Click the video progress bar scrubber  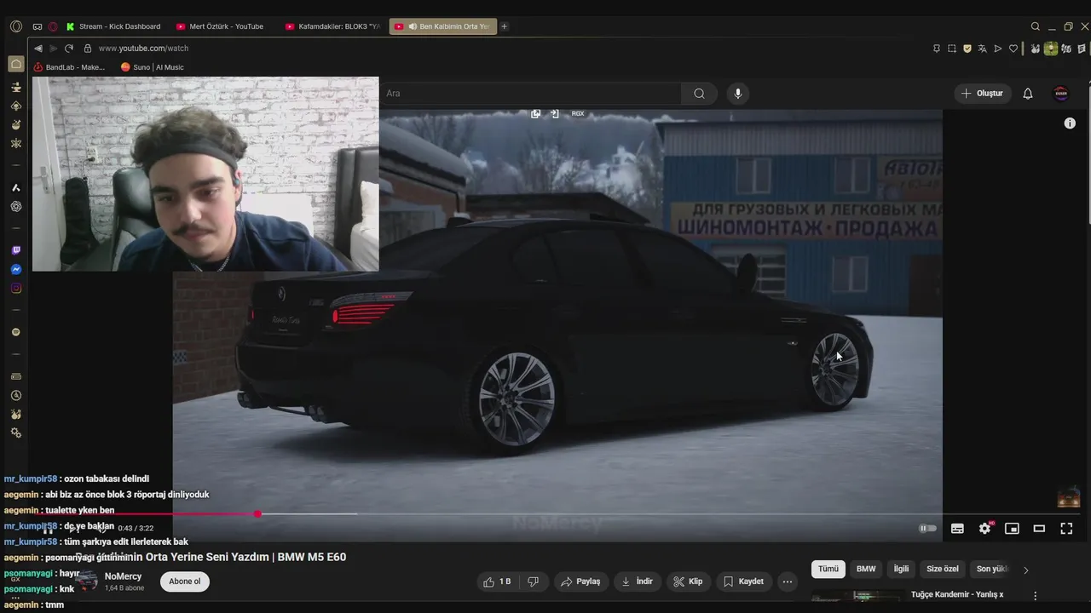click(x=257, y=513)
